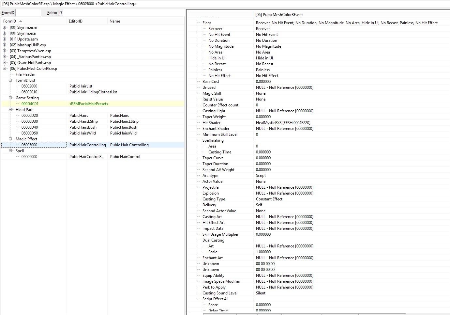Click the Hit Shader HealMysticFXS value
450x315 pixels.
coord(283,123)
